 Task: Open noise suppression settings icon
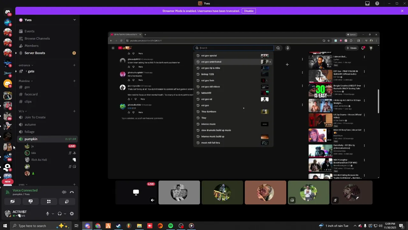click(x=64, y=192)
